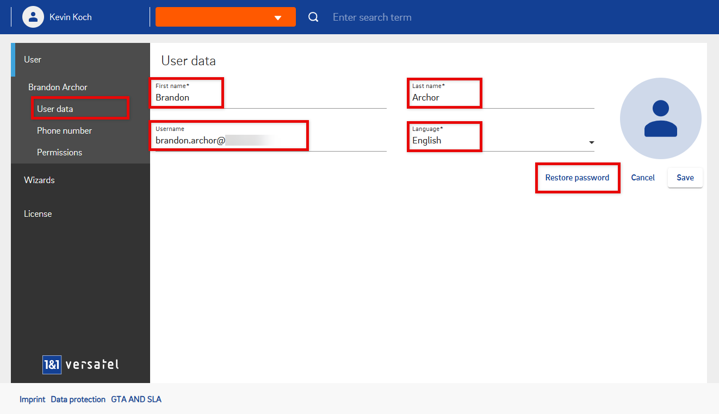Open the Kevin Koch account menu
This screenshot has width=719, height=414.
pos(71,17)
